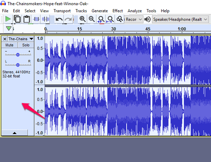Click the Paste clipboard icon
211x162 pixels.
26,19
